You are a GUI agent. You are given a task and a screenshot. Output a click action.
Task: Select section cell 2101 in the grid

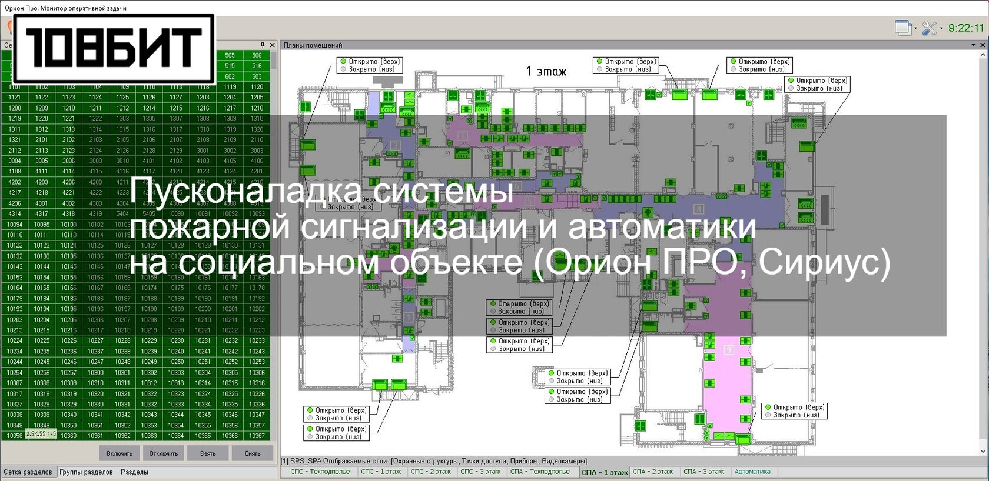tap(42, 140)
